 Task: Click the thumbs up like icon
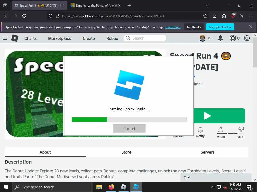click(x=221, y=130)
